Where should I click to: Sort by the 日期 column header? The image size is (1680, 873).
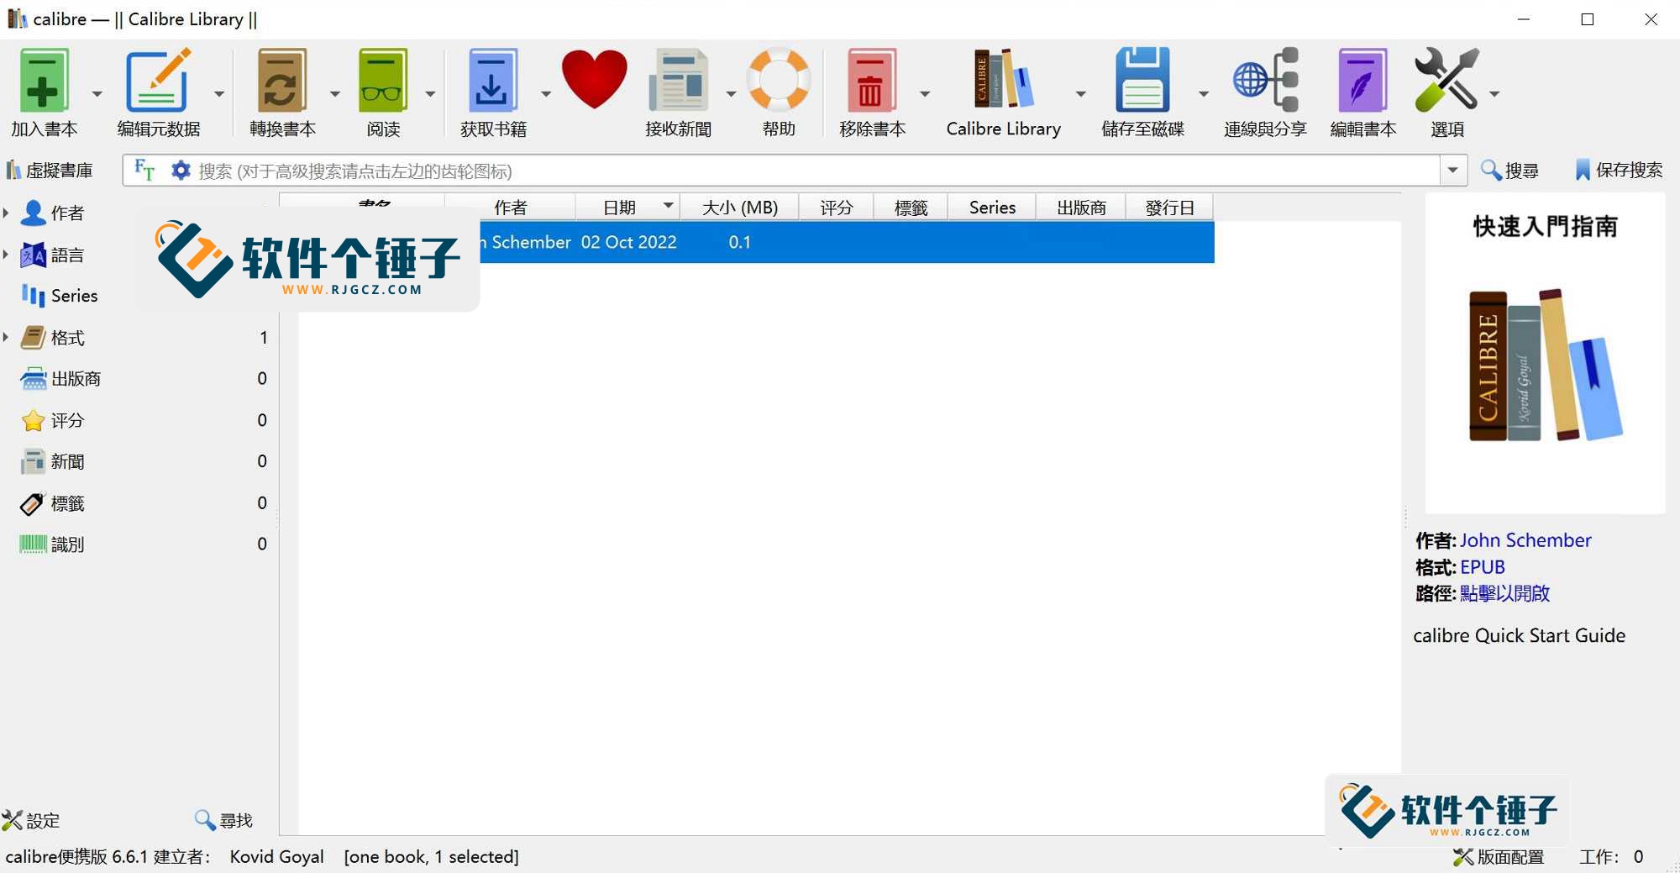pos(627,208)
